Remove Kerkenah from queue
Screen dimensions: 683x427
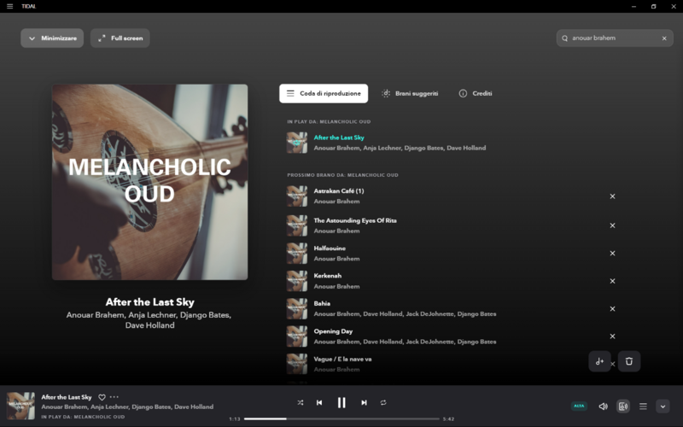[612, 282]
